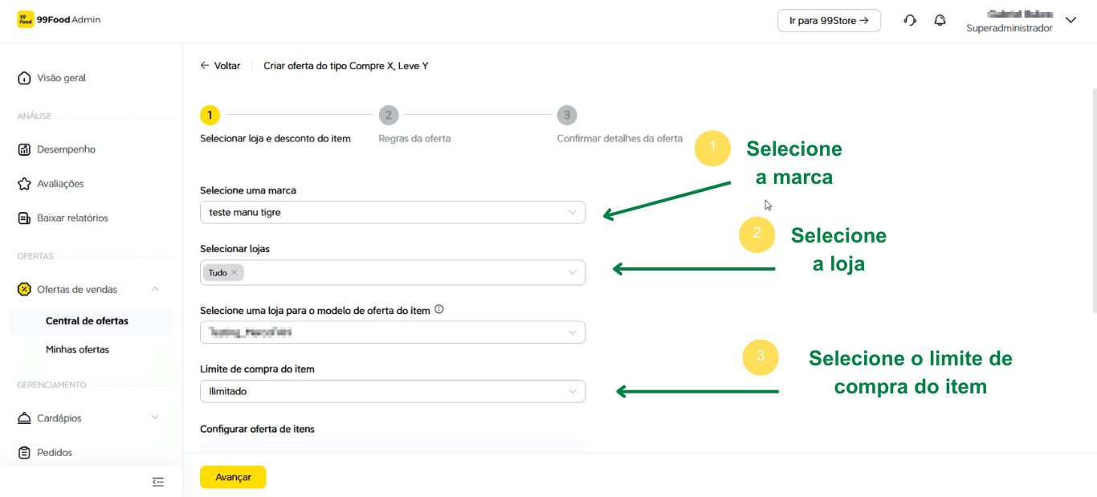The width and height of the screenshot is (1097, 497).
Task: Open Avaliações in the sidebar
Action: (60, 184)
